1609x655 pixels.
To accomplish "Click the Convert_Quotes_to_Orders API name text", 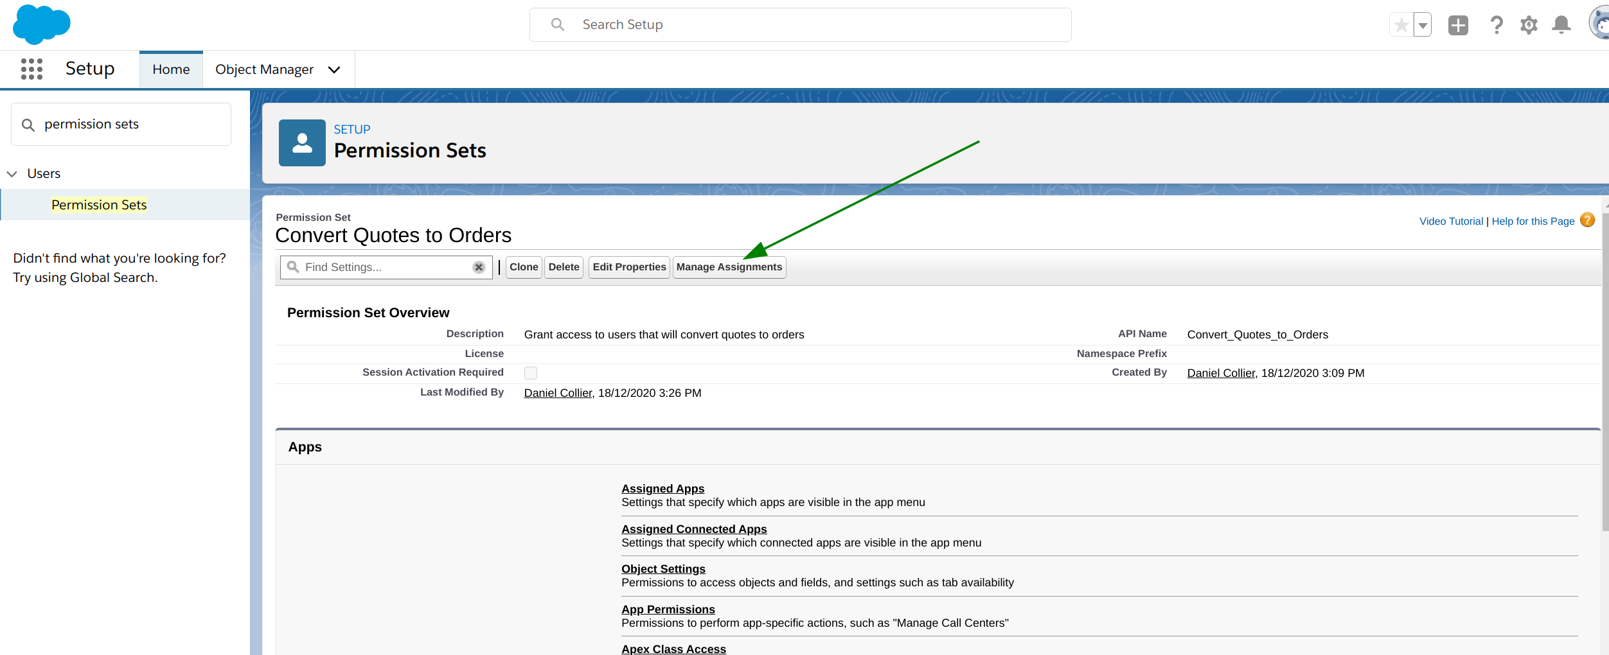I will coord(1258,335).
